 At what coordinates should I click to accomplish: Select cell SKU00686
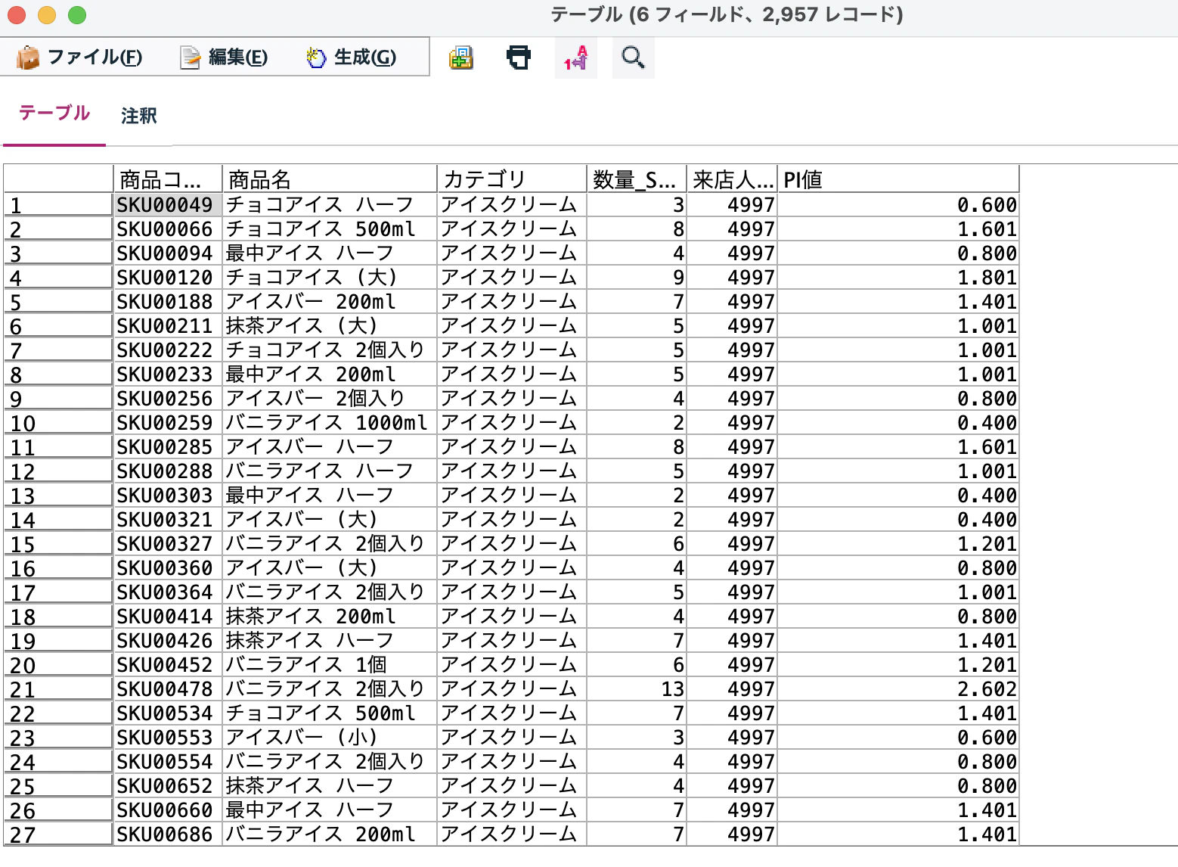pos(168,834)
